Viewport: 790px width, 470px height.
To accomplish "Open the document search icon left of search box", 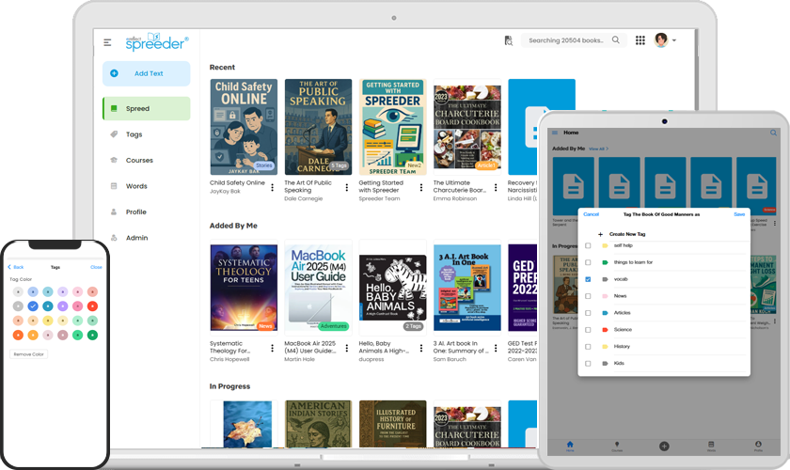I will click(509, 40).
